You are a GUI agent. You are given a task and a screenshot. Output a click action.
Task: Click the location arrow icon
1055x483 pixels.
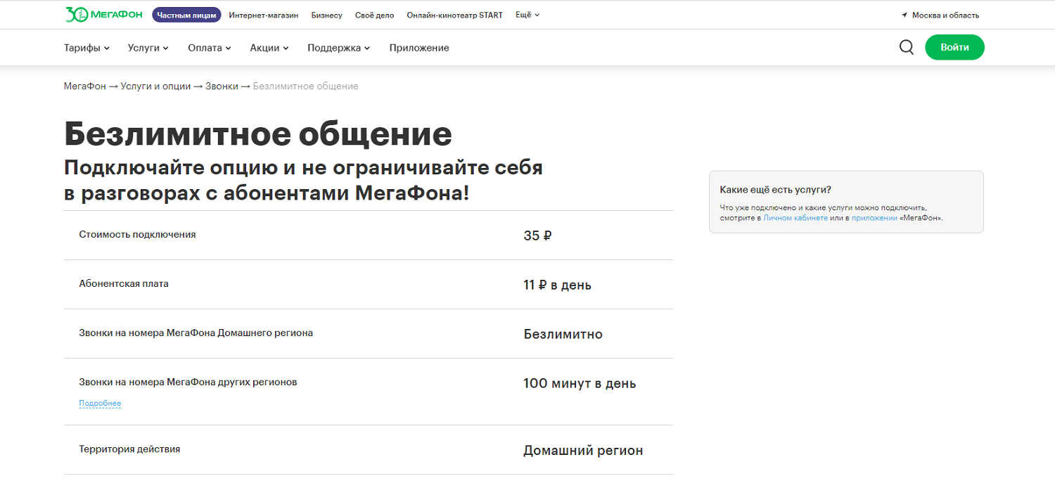coord(904,15)
